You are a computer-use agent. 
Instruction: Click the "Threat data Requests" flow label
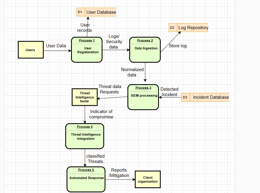pos(110,89)
